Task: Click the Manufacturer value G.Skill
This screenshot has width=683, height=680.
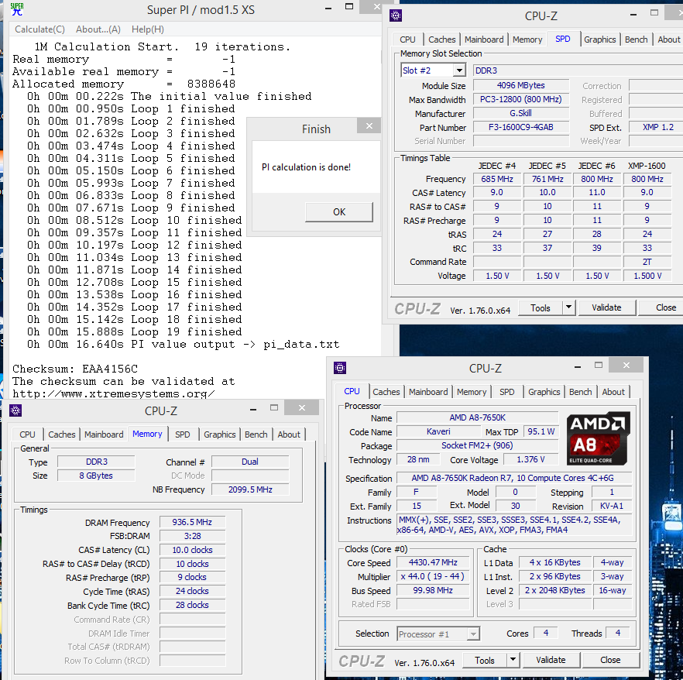Action: point(521,113)
